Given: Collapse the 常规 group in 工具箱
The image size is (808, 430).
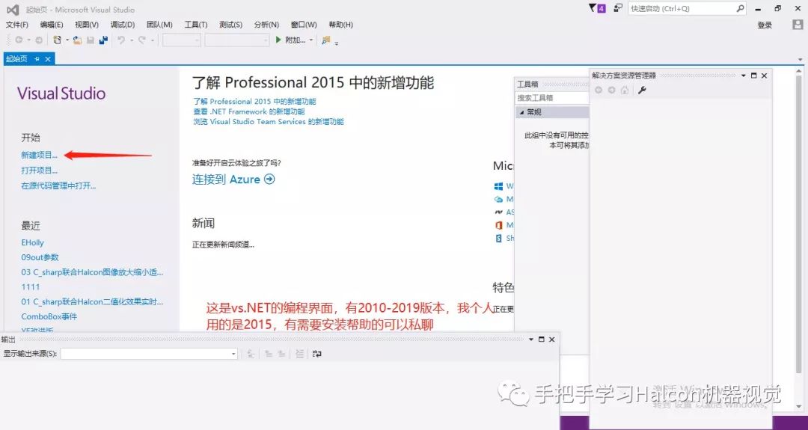Looking at the screenshot, I should tap(521, 111).
